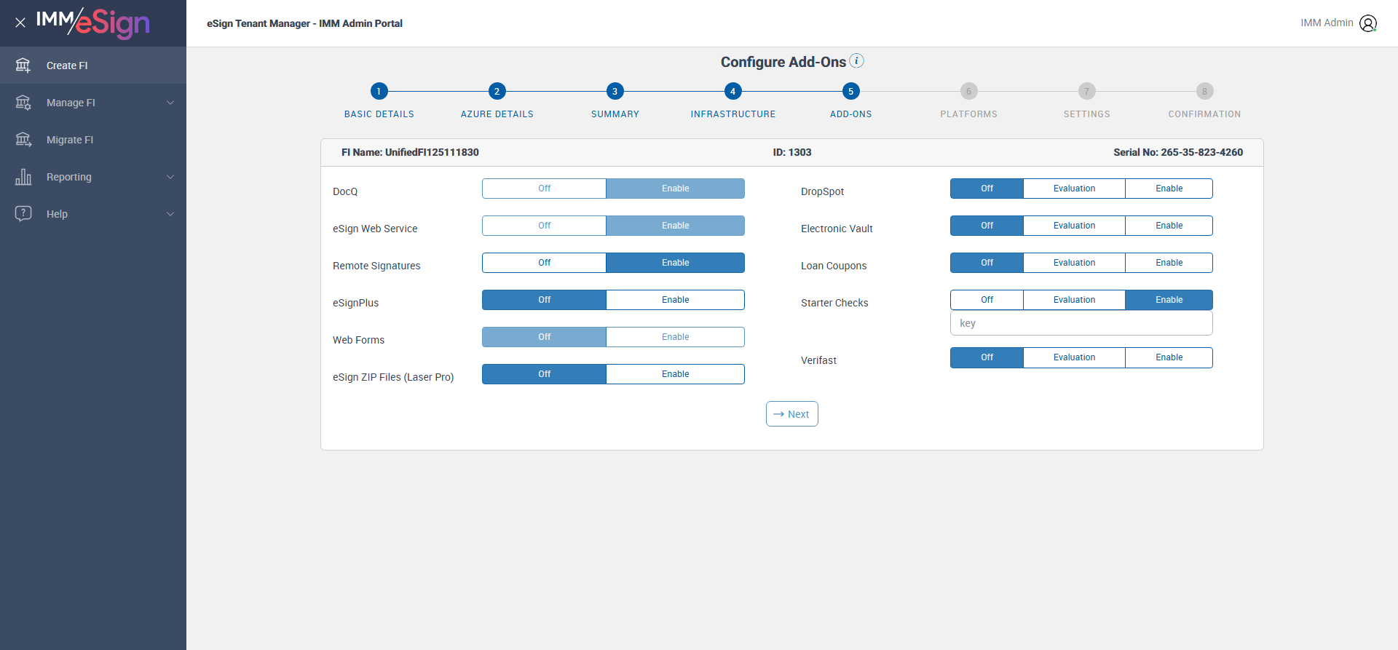Set Electronic Vault to Evaluation
This screenshot has width=1398, height=650.
[x=1074, y=226]
